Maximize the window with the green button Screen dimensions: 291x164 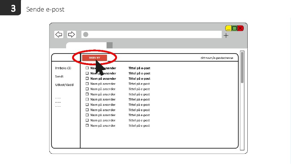234,28
